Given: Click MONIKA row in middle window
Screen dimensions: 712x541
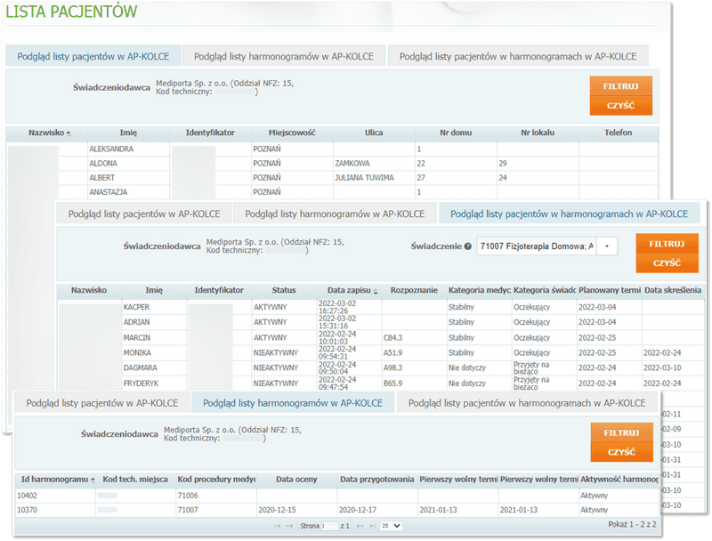Looking at the screenshot, I should (x=137, y=353).
